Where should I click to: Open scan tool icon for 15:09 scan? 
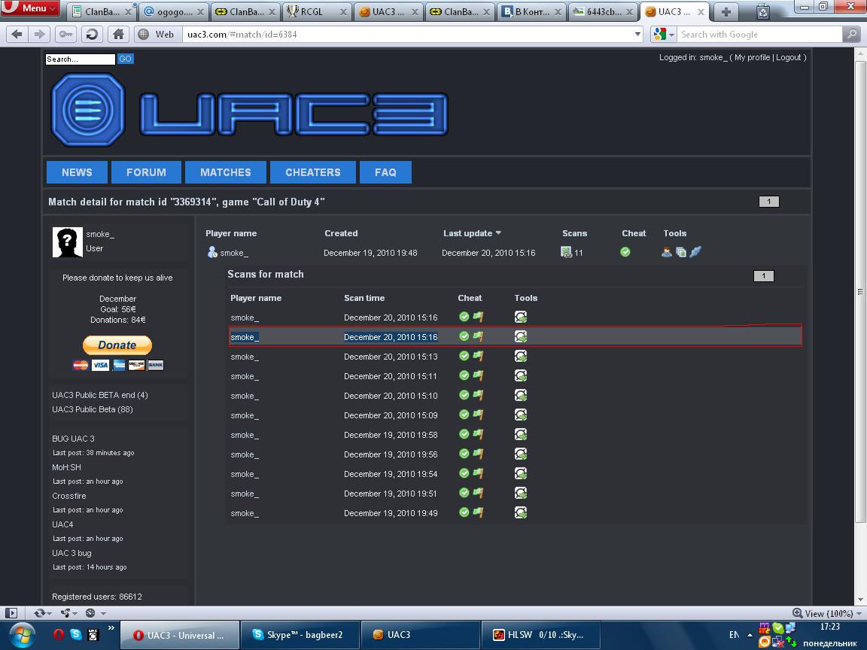(520, 415)
